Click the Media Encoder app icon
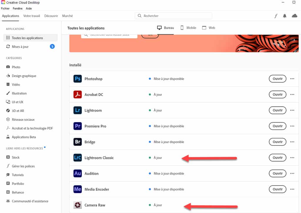301x213 pixels. pos(78,189)
